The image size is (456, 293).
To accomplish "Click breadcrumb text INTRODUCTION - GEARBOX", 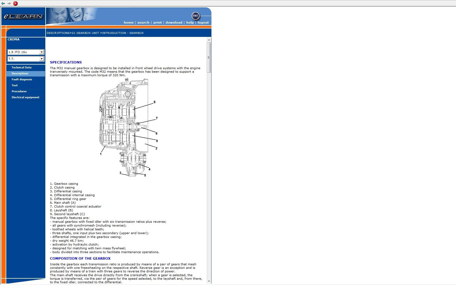I will 123,33.
